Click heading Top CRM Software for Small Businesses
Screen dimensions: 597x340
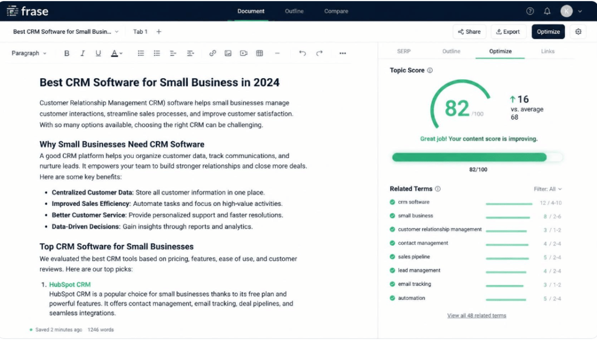pyautogui.click(x=117, y=247)
